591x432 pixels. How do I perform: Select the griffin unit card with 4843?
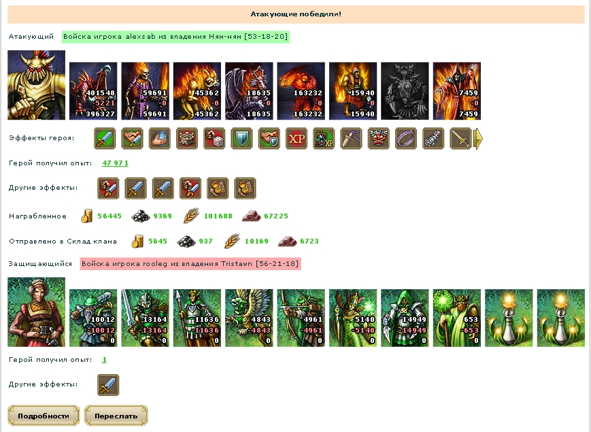coord(249,318)
